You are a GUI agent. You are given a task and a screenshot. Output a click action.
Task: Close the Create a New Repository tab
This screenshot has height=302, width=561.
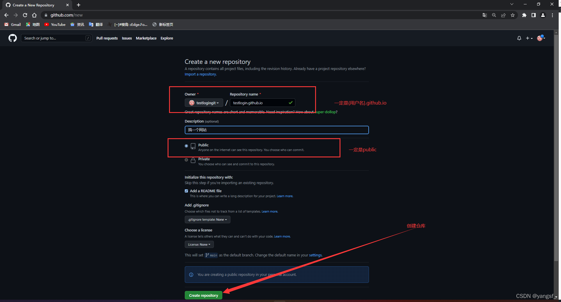click(68, 5)
